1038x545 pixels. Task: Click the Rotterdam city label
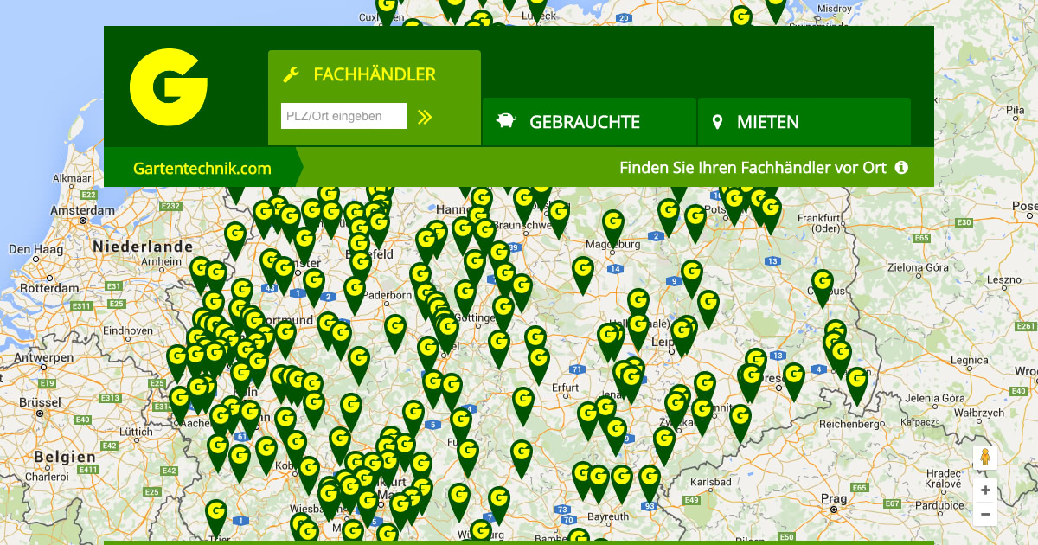point(49,287)
